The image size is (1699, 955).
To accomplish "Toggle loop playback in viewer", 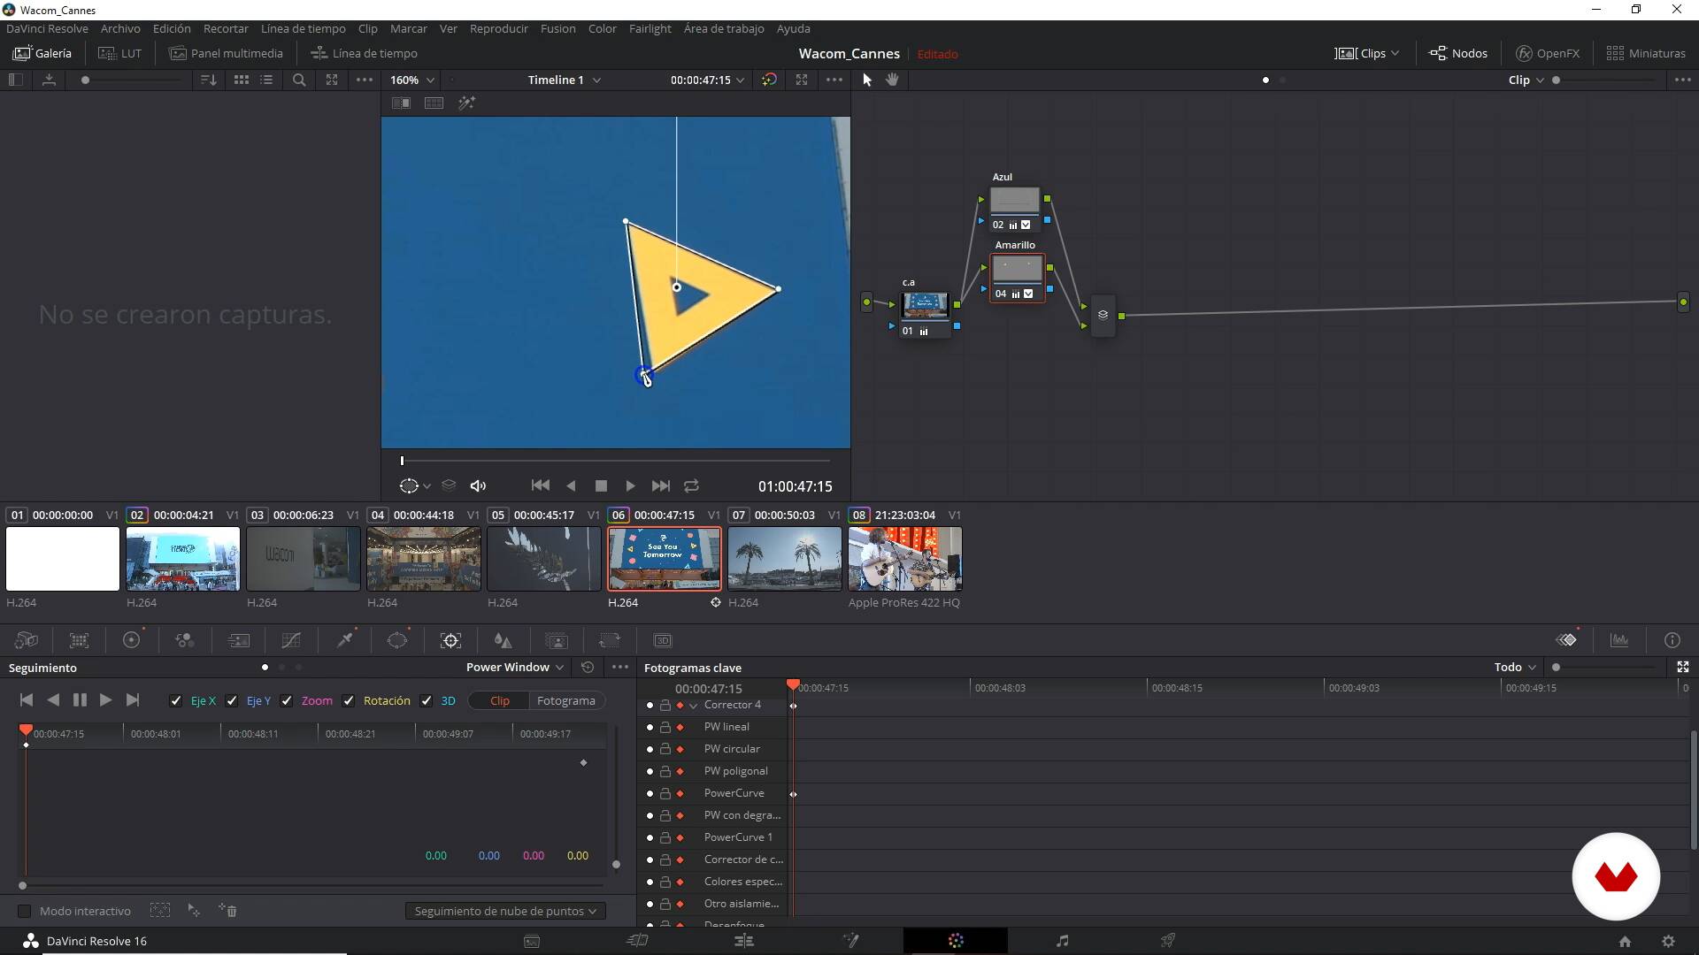I will [x=692, y=485].
